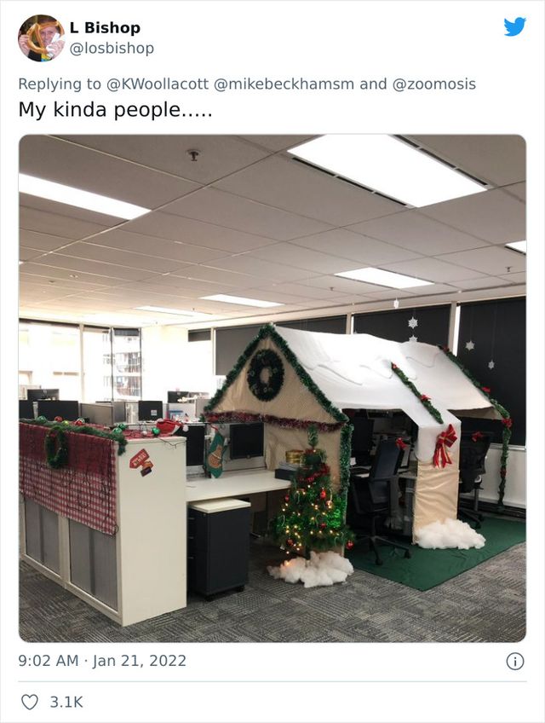
Task: Click the L Bishop display name
Action: 105,27
